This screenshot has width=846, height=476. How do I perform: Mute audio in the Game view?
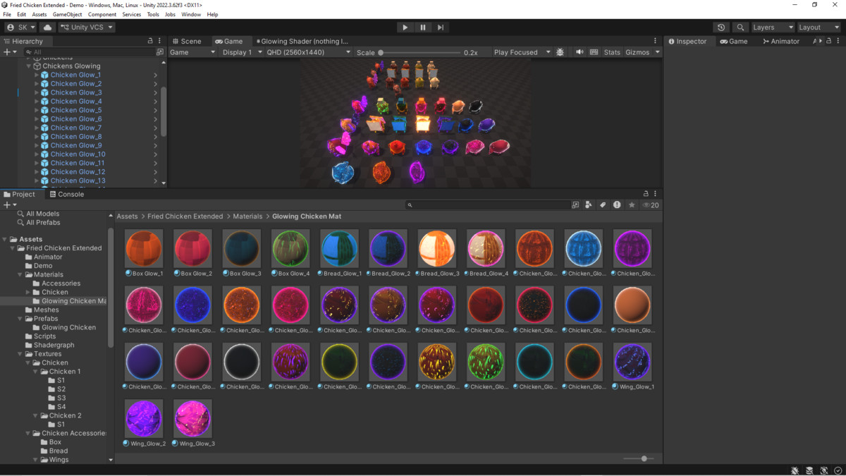(580, 52)
